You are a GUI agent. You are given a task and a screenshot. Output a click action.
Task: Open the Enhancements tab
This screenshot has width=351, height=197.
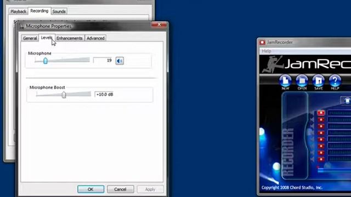[x=70, y=38]
